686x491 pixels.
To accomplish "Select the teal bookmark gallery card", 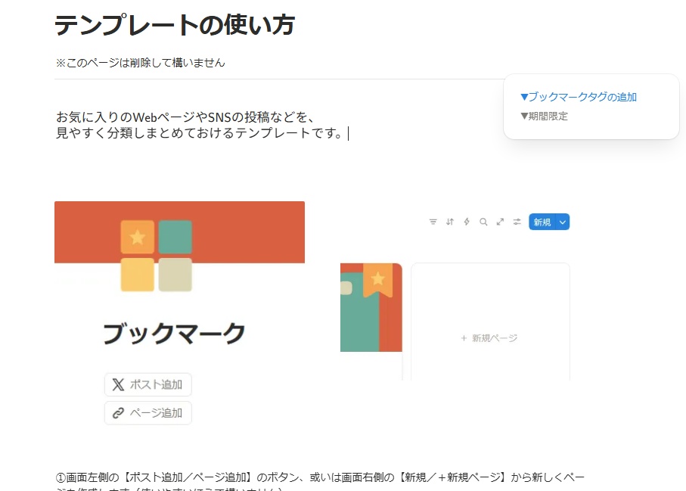I will click(x=371, y=307).
